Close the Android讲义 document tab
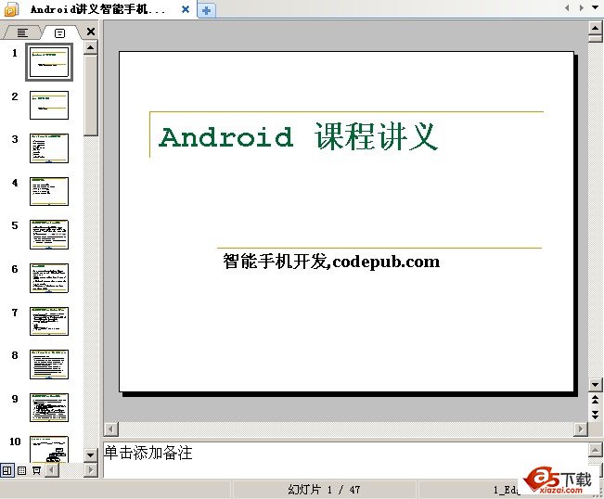Image resolution: width=604 pixels, height=499 pixels. pos(186,9)
